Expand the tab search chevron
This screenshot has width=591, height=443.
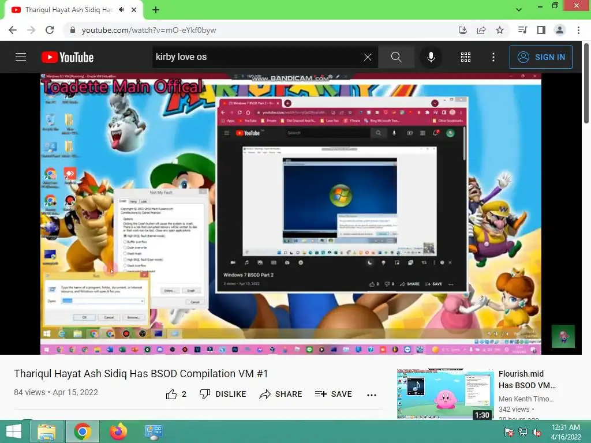click(519, 10)
